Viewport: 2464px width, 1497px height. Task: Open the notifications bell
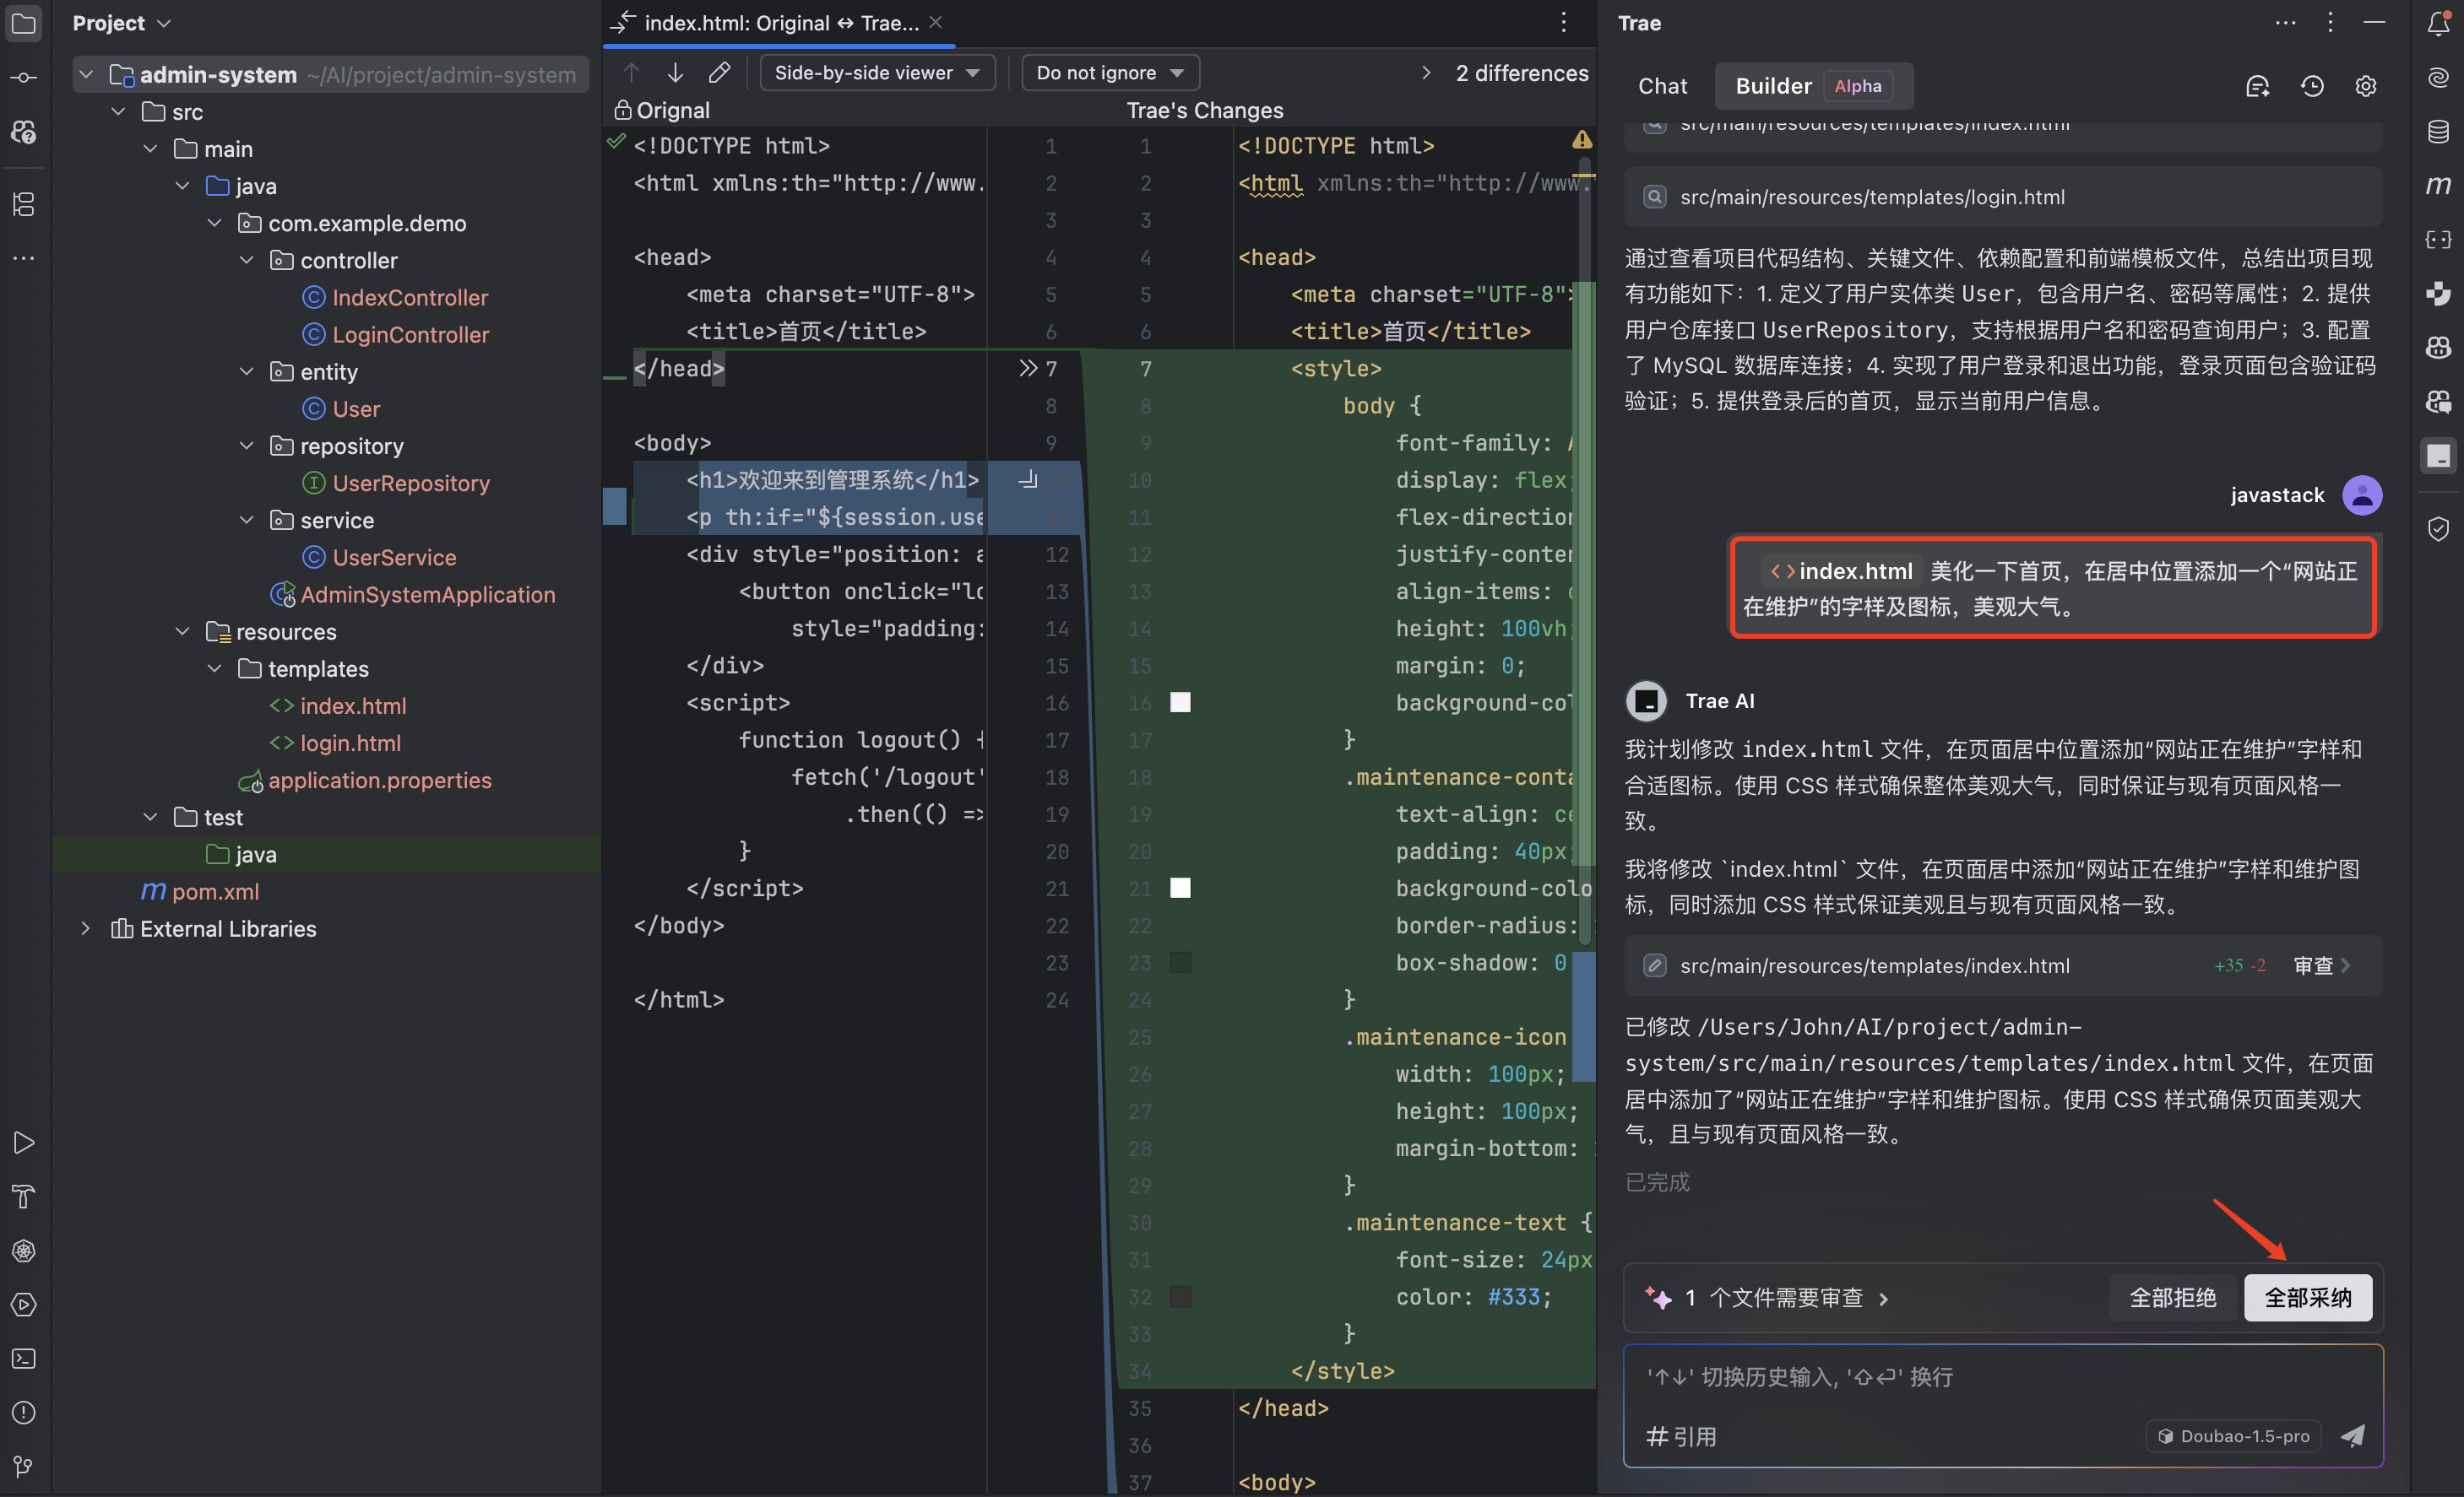(x=2438, y=24)
